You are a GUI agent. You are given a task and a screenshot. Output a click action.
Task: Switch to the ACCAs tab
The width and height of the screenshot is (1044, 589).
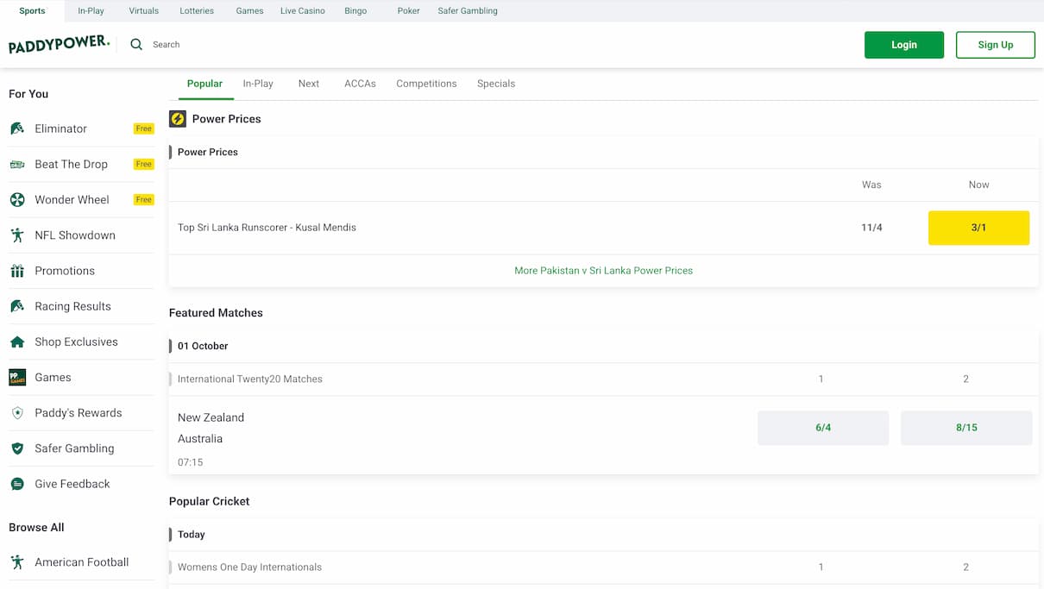(x=360, y=84)
